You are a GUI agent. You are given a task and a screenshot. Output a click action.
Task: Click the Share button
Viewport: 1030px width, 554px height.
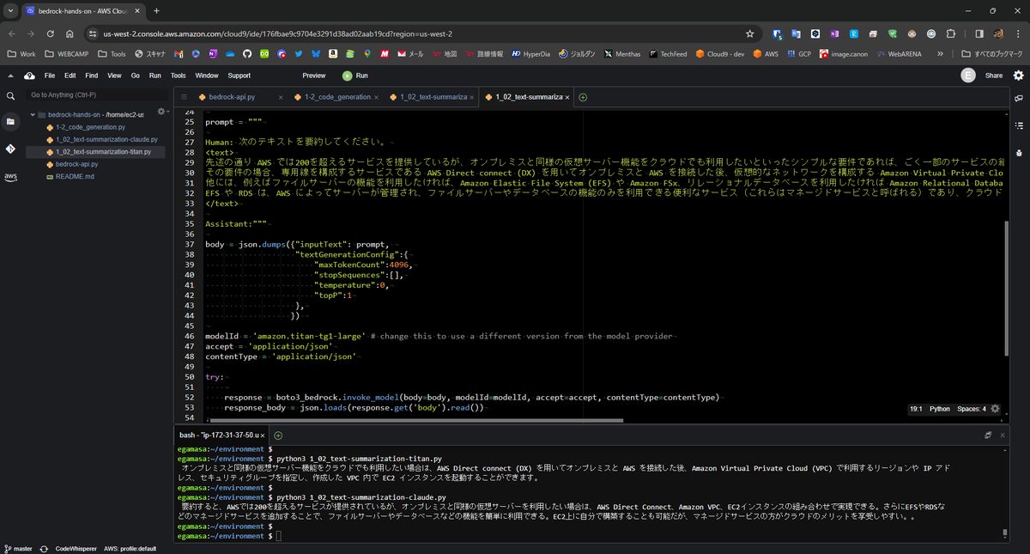[993, 76]
